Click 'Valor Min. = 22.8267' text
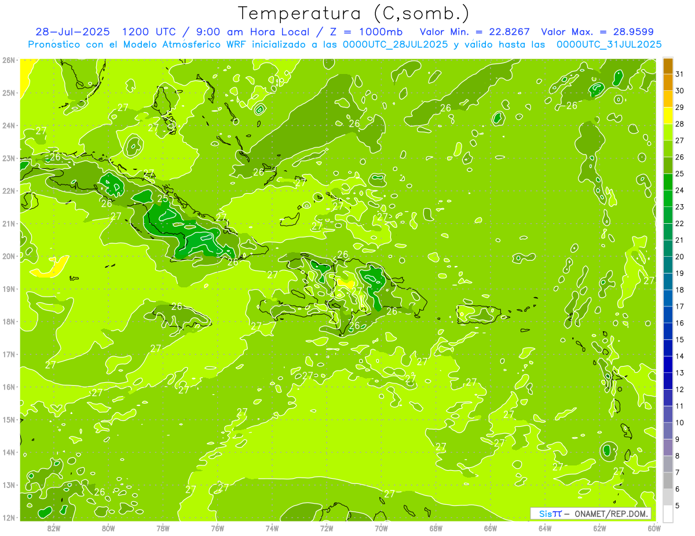The width and height of the screenshot is (695, 536). [x=474, y=32]
